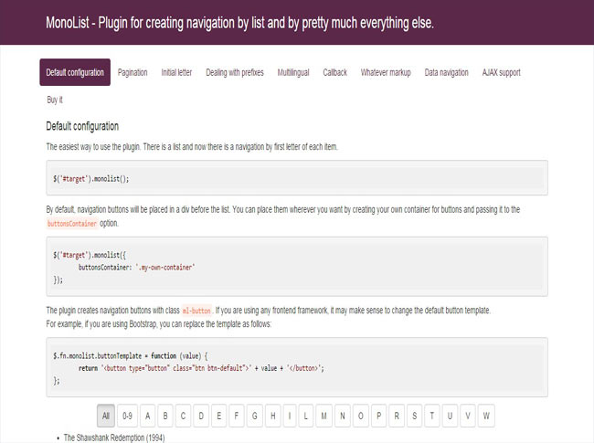Open the Callback tab
594x443 pixels.
point(334,72)
